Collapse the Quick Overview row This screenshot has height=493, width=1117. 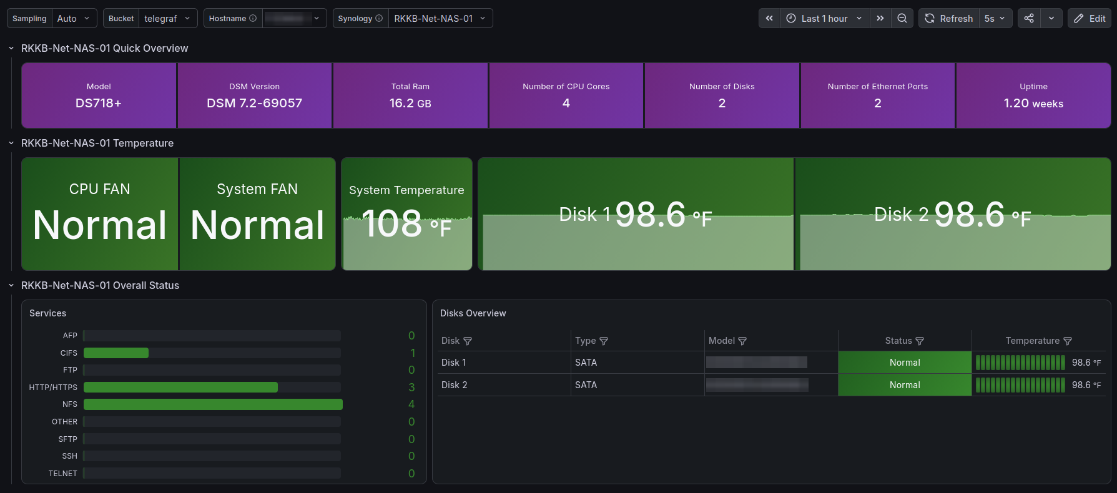click(11, 48)
